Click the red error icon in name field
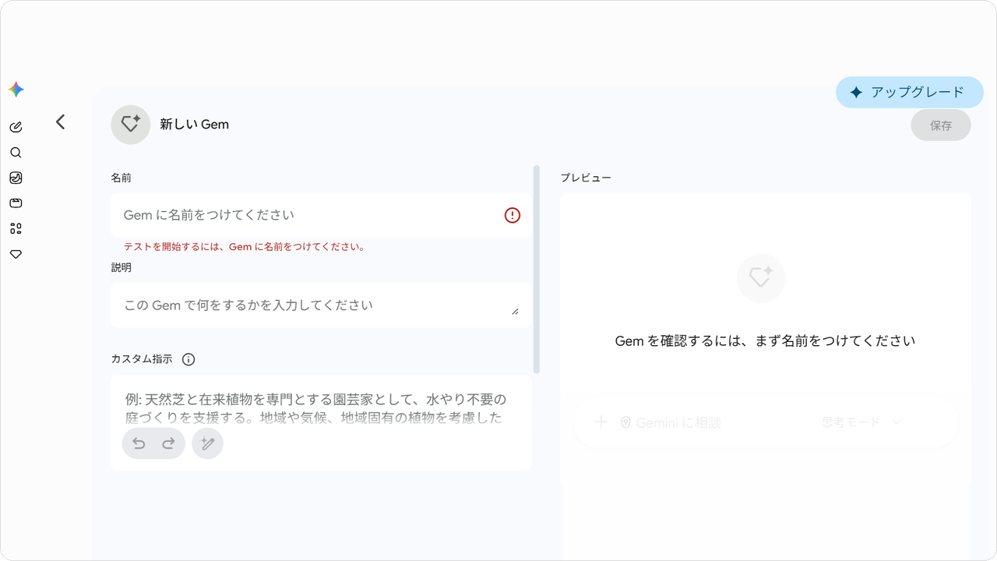997x561 pixels. 513,215
